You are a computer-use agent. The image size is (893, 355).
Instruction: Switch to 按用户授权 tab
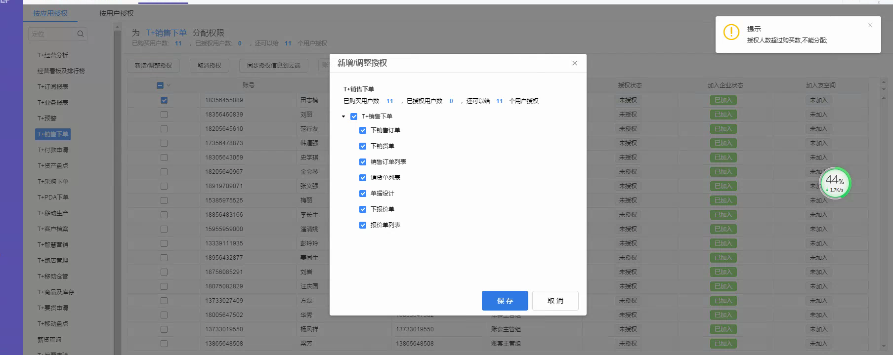pyautogui.click(x=117, y=13)
